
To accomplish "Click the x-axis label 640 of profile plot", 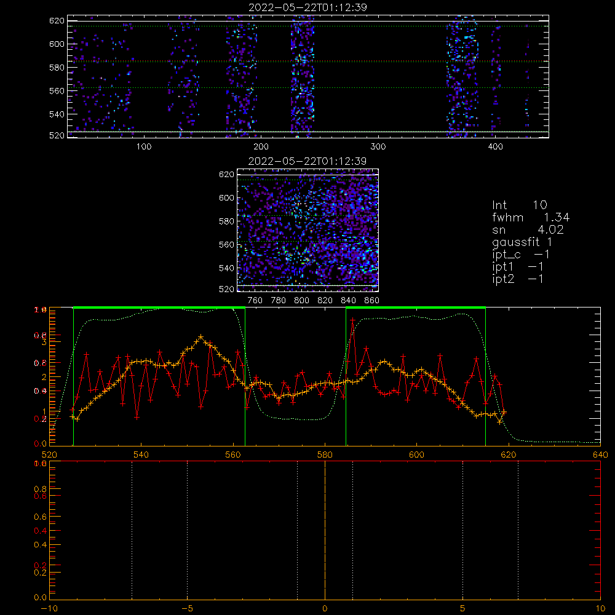I will click(x=600, y=455).
